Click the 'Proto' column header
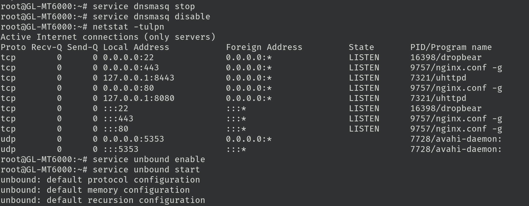 [13, 47]
